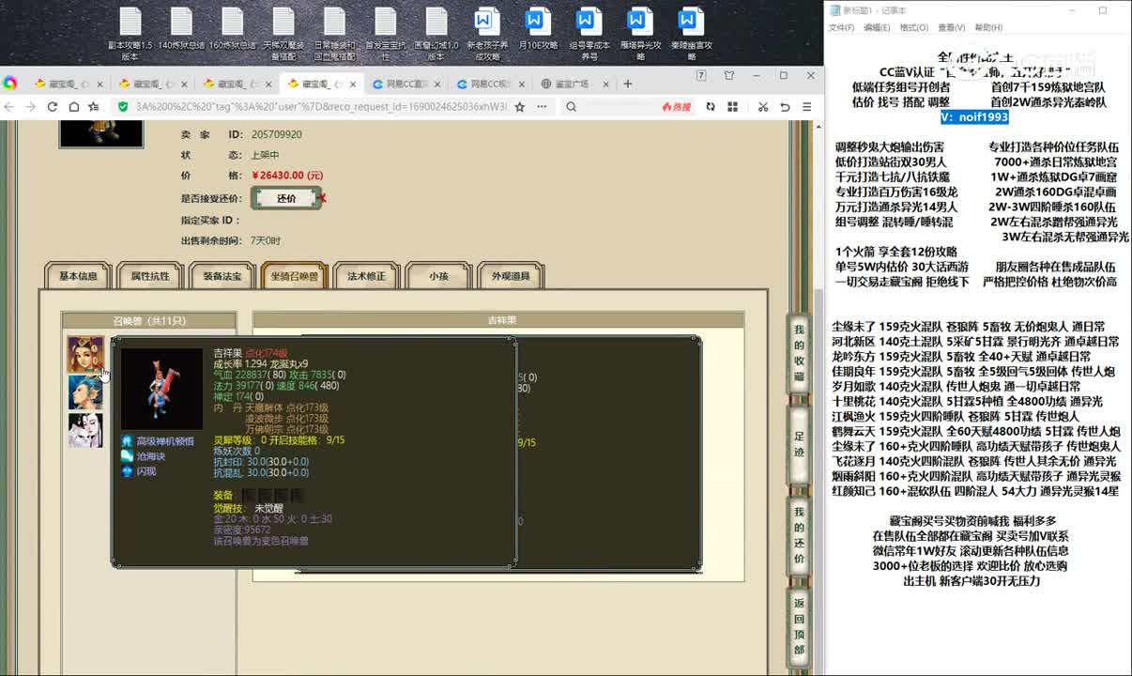Image resolution: width=1132 pixels, height=676 pixels.
Task: Select the 法术修正 tab
Action: pos(366,276)
